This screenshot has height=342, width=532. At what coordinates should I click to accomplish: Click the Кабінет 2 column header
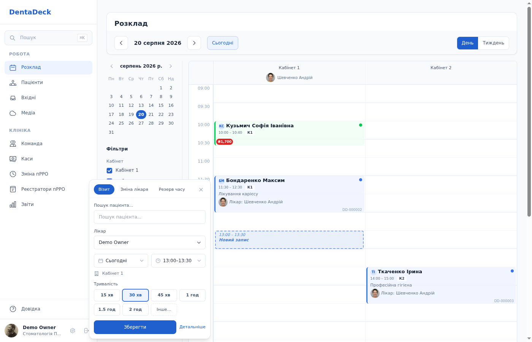[x=441, y=68]
